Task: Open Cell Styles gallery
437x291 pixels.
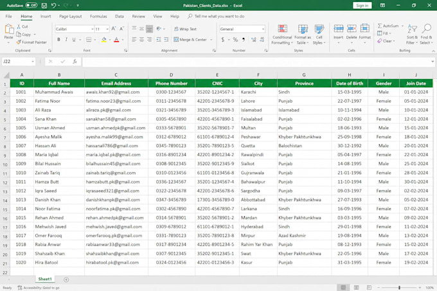Action: pos(319,35)
